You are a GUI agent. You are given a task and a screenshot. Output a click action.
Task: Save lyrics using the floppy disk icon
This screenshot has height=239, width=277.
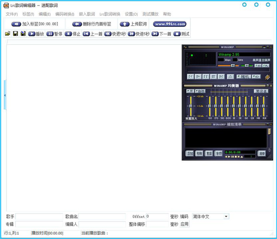click(x=16, y=33)
